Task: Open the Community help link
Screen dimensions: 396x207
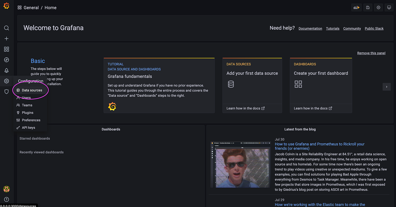Action: pos(352,29)
